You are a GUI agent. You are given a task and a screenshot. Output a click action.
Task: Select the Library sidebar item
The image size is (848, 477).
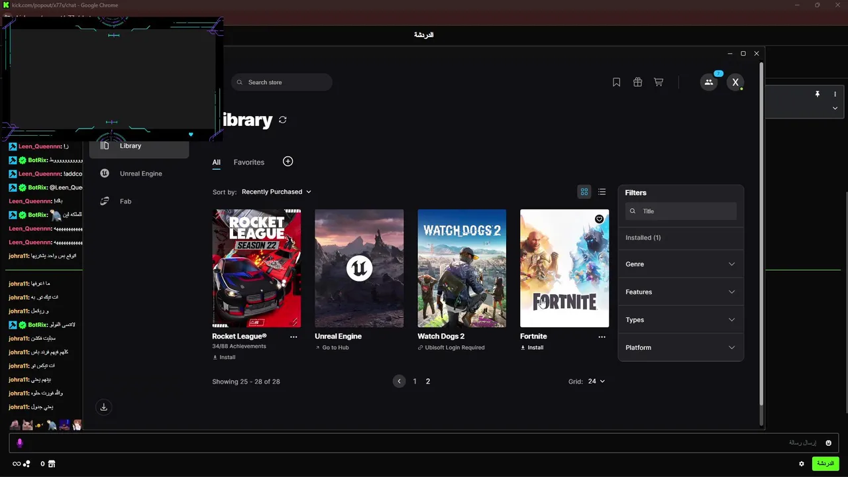click(x=139, y=146)
